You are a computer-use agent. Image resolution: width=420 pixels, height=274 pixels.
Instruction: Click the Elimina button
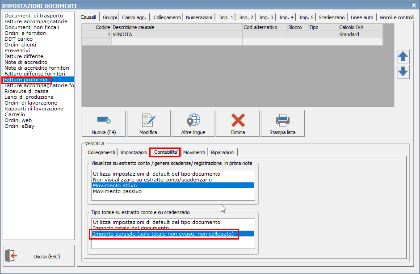click(238, 124)
